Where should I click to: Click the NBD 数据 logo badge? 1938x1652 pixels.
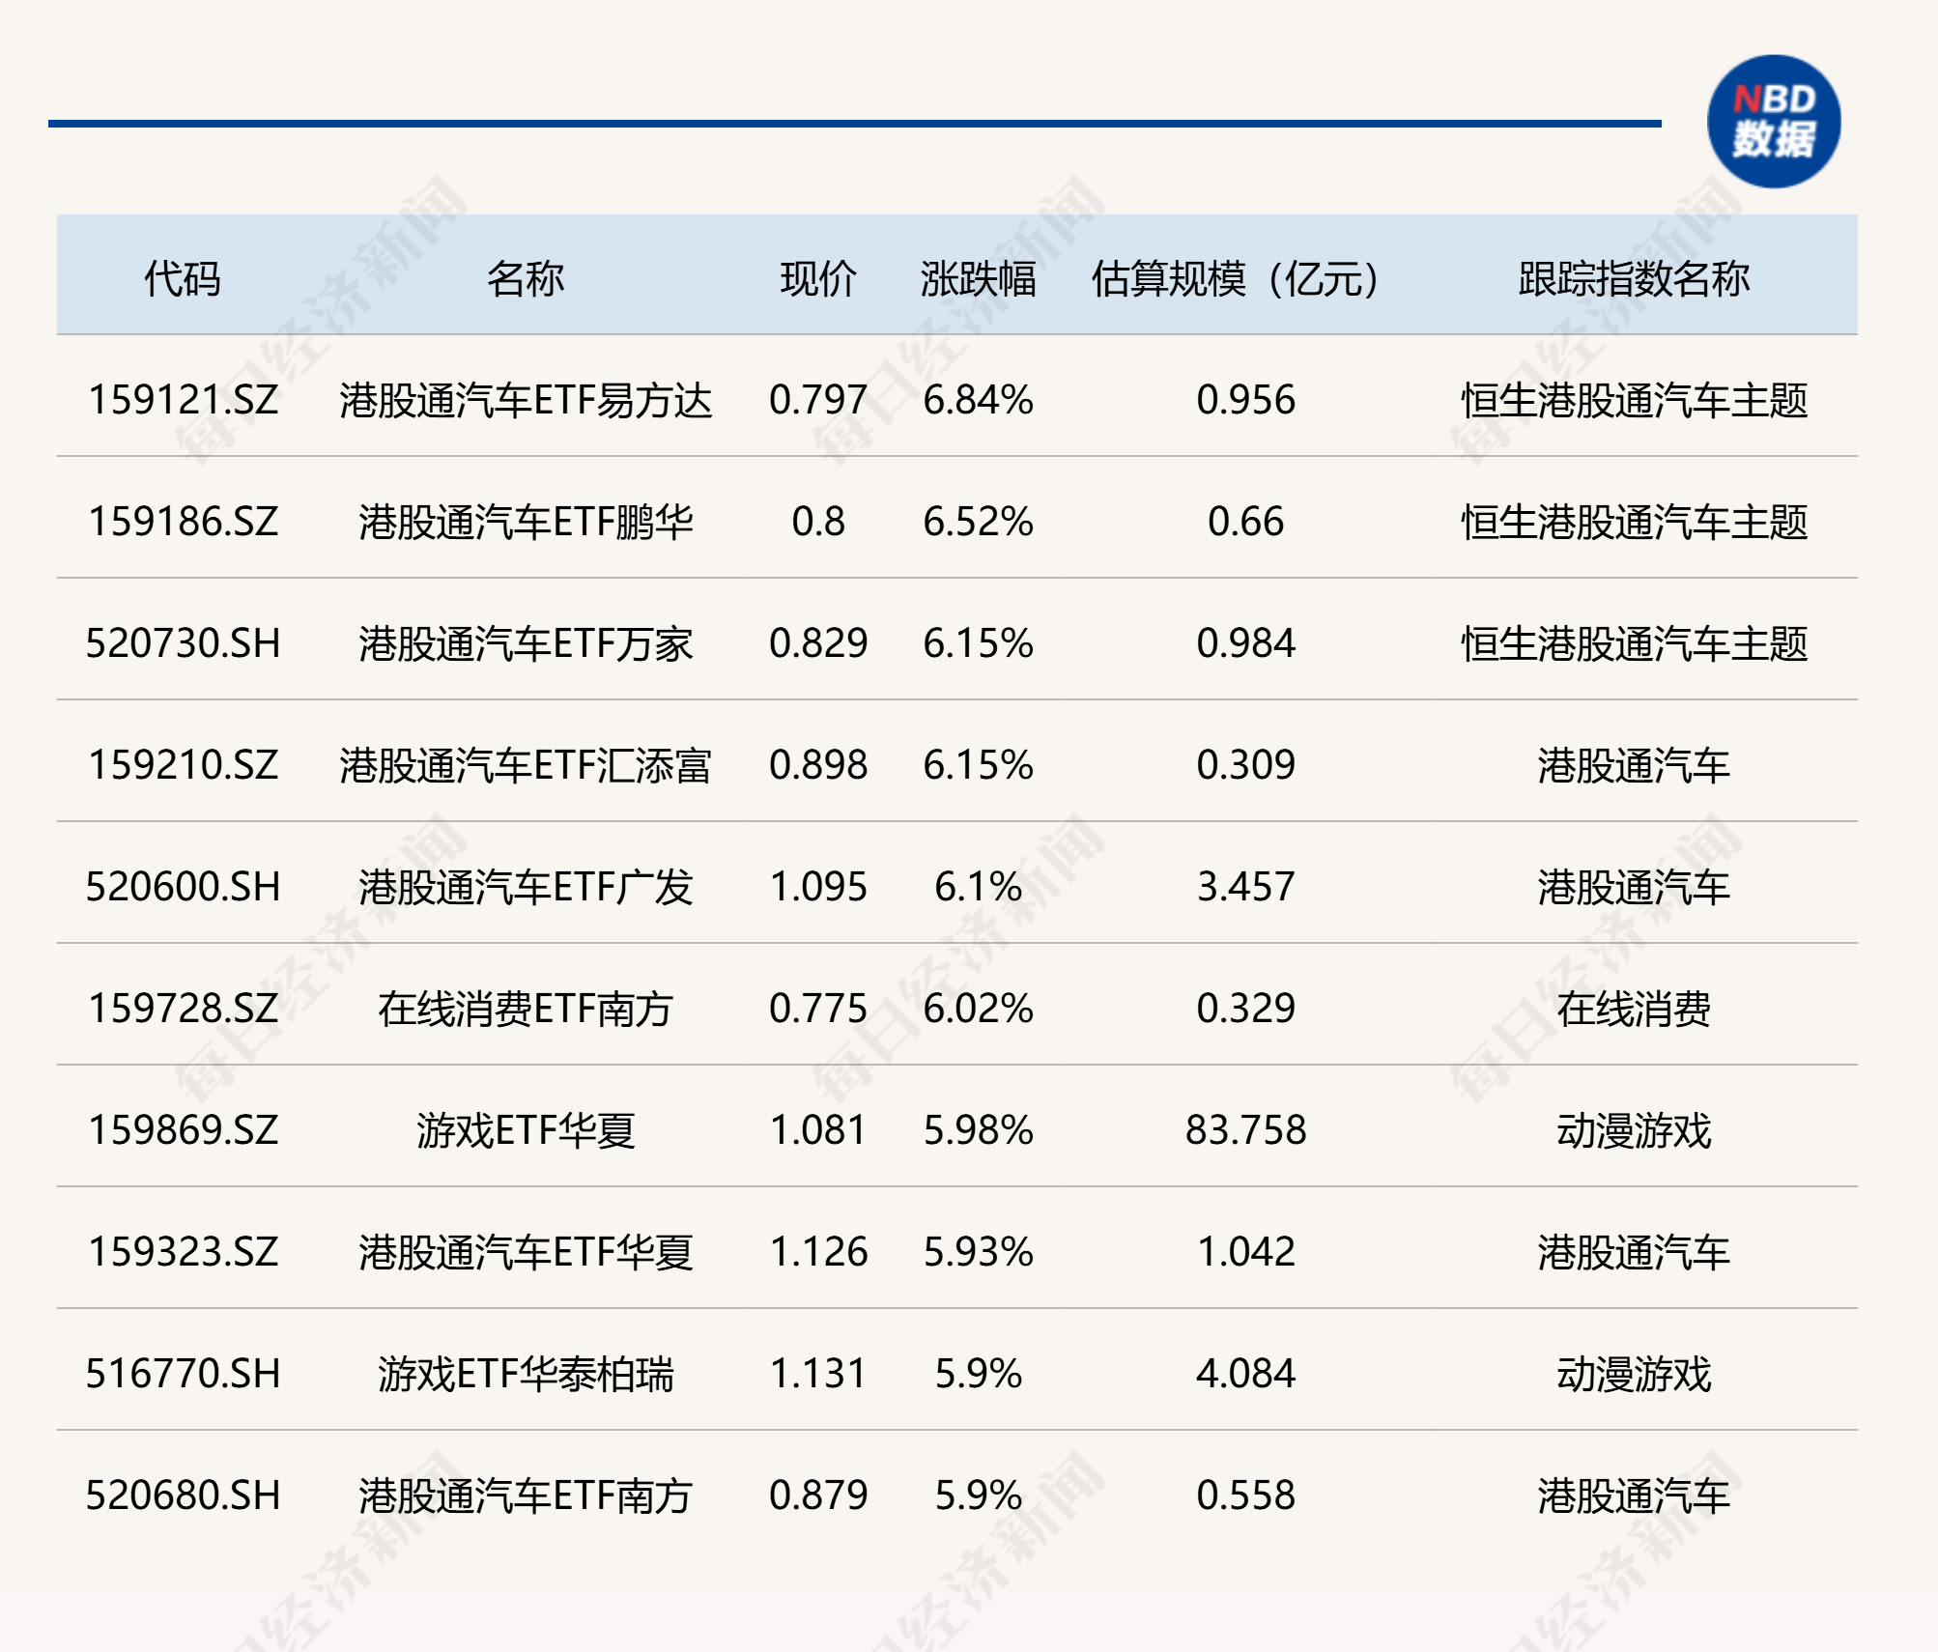[1774, 122]
